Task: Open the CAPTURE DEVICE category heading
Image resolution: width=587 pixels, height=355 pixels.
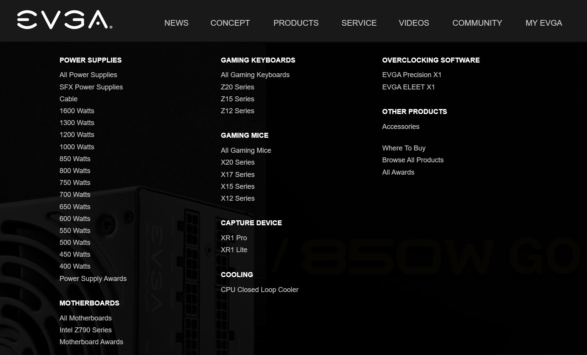Action: [251, 223]
